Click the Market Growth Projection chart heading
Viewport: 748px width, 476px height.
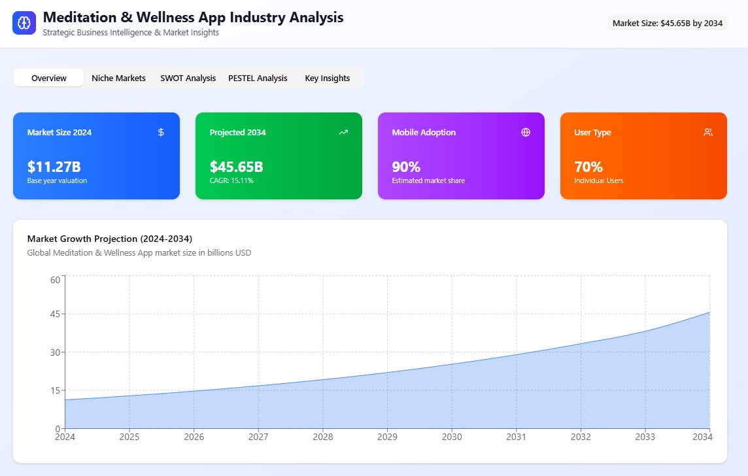(110, 238)
